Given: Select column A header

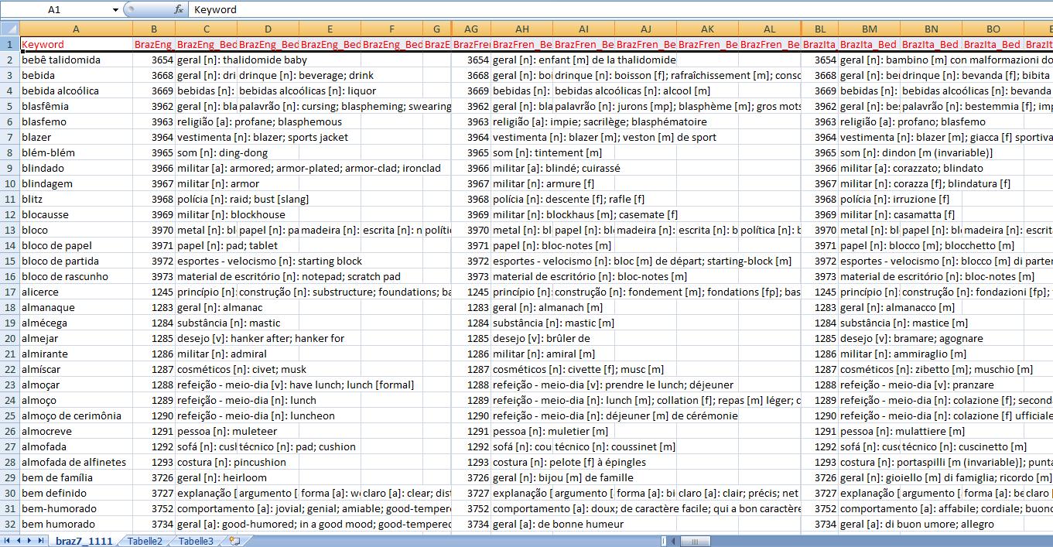Looking at the screenshot, I should 76,29.
